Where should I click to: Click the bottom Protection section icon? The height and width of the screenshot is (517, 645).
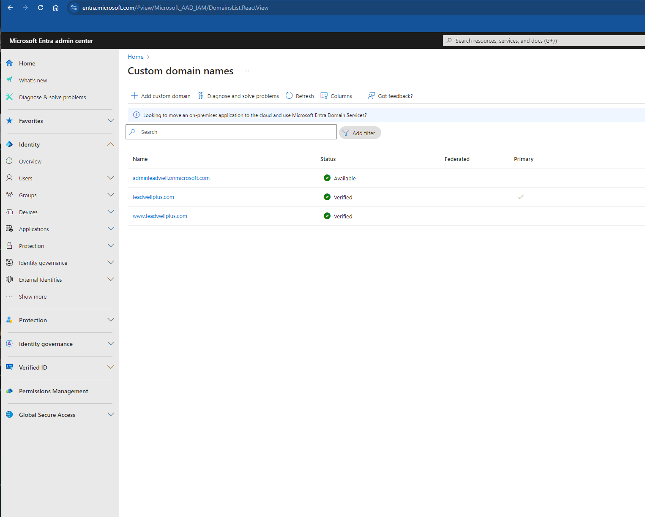coord(9,320)
